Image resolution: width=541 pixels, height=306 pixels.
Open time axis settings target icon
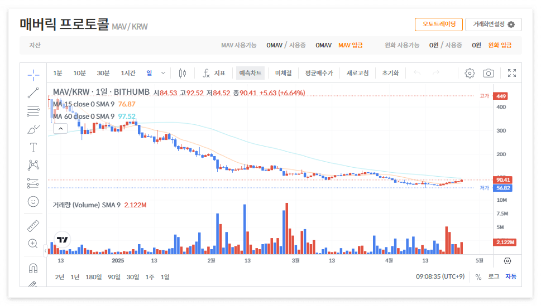click(507, 261)
